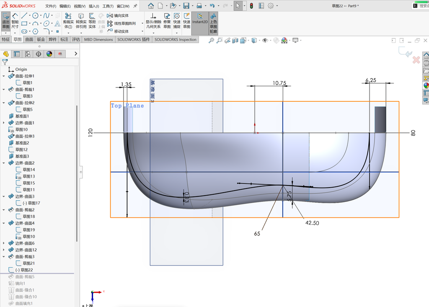Image resolution: width=429 pixels, height=307 pixels.
Task: Open display style dropdown cube icon
Action: pos(254,41)
